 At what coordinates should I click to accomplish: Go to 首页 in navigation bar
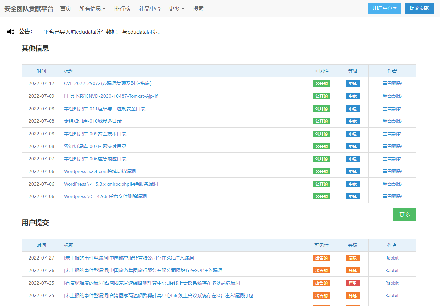click(66, 8)
